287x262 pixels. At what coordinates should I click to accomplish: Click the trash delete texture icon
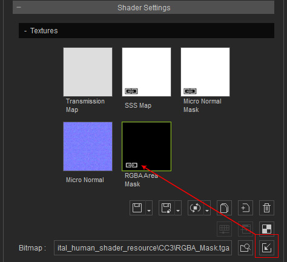[x=266, y=208]
